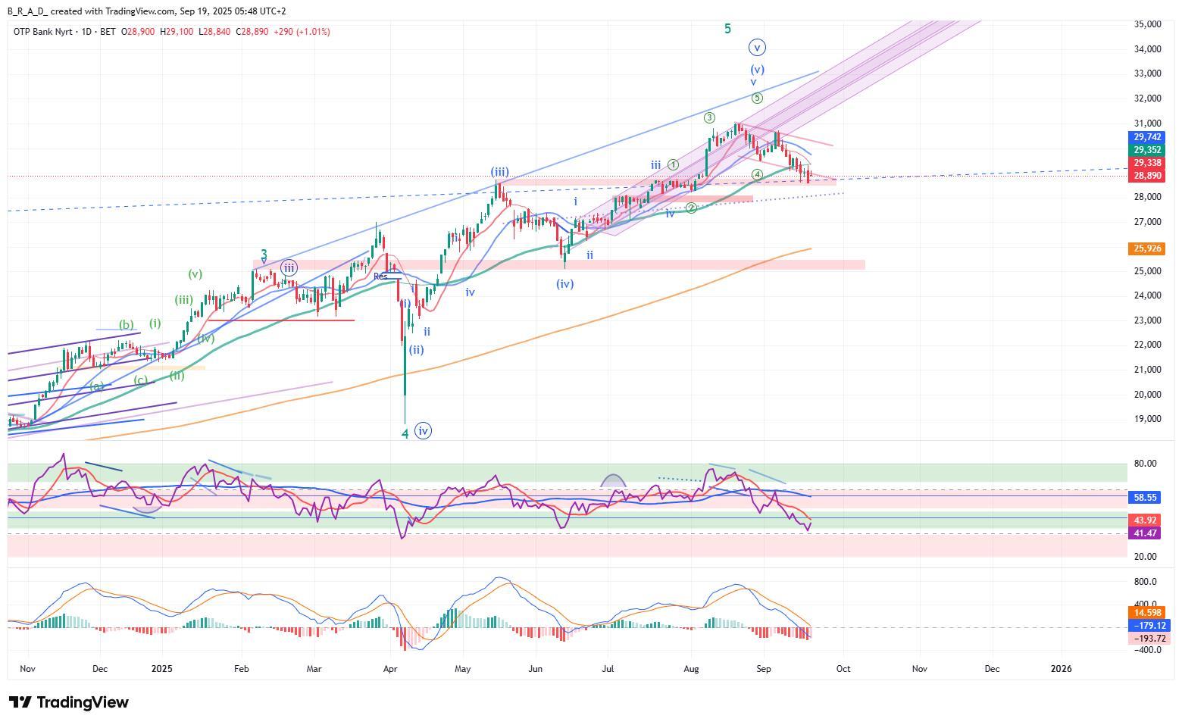
Task: Select the teal wave 4 label at April low
Action: (x=405, y=434)
